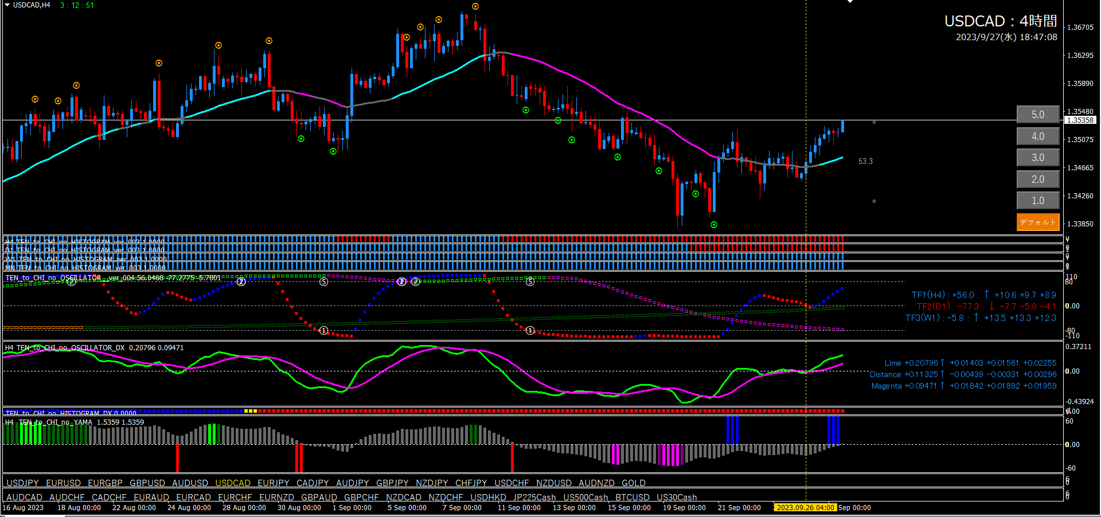Switch chart to NZDJPY symbol
Screen dimensions: 1101x517
click(x=432, y=483)
